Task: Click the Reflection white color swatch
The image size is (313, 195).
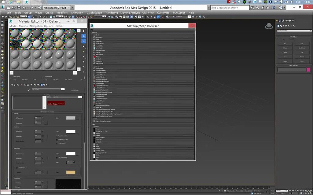Action: click(71, 131)
